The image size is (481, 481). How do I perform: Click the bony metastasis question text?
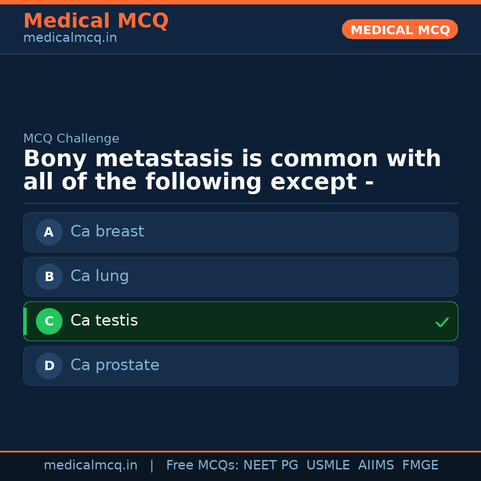coord(232,171)
